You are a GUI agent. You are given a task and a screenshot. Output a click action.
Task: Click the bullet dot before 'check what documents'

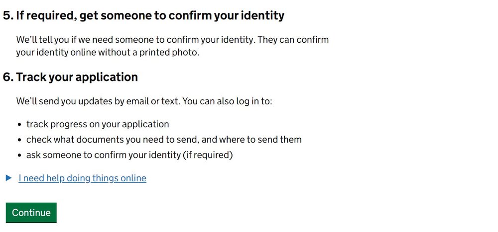point(20,140)
